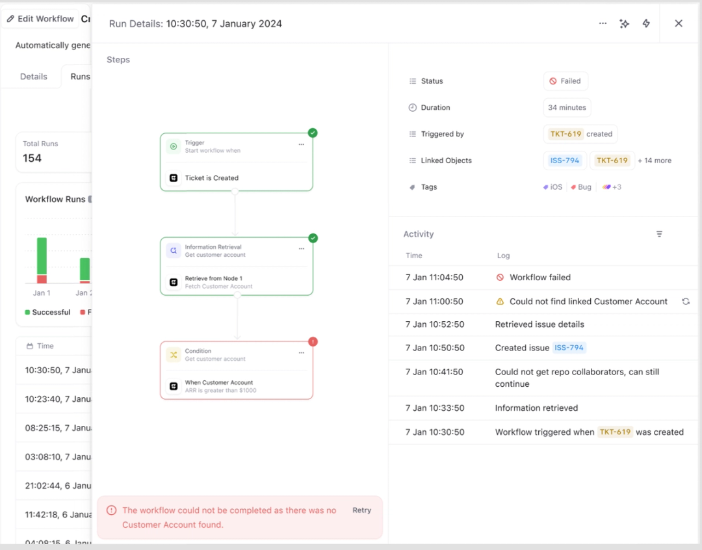Screen dimensions: 702x550
Task: Click the Successful legend green swatch
Action: tap(27, 312)
